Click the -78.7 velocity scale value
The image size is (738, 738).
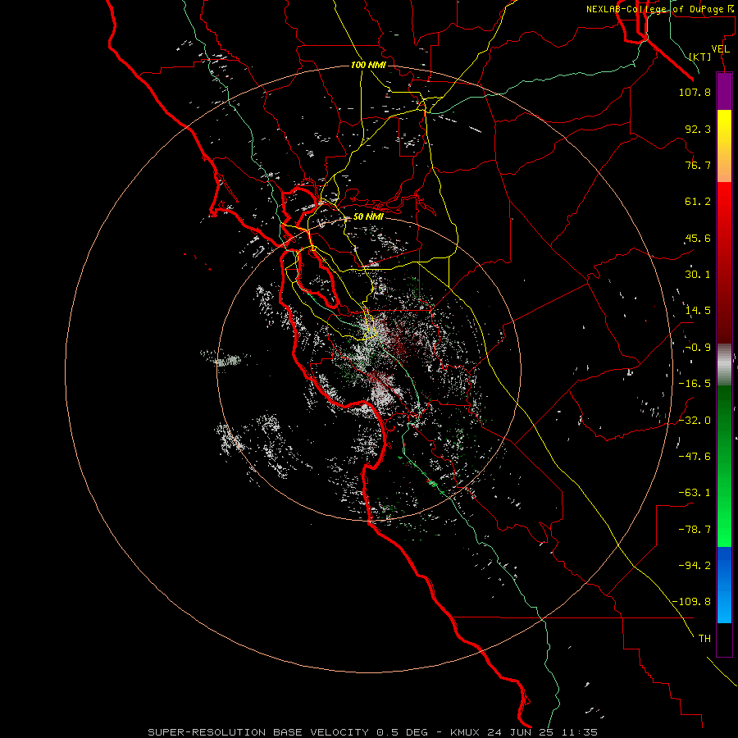[695, 530]
